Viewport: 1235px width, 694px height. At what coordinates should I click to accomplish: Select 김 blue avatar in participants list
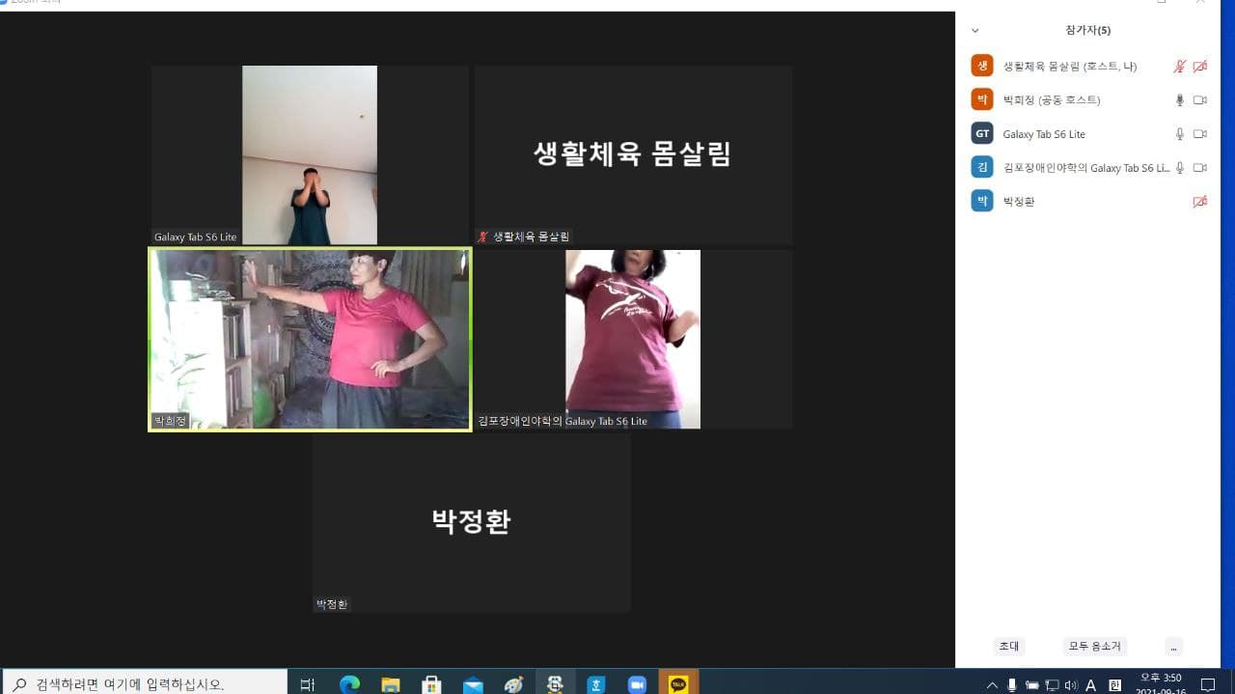tap(982, 167)
